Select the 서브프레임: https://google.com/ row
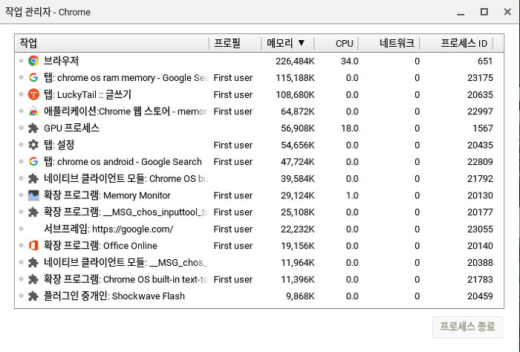Viewport: 520px width, 352px height. click(259, 229)
